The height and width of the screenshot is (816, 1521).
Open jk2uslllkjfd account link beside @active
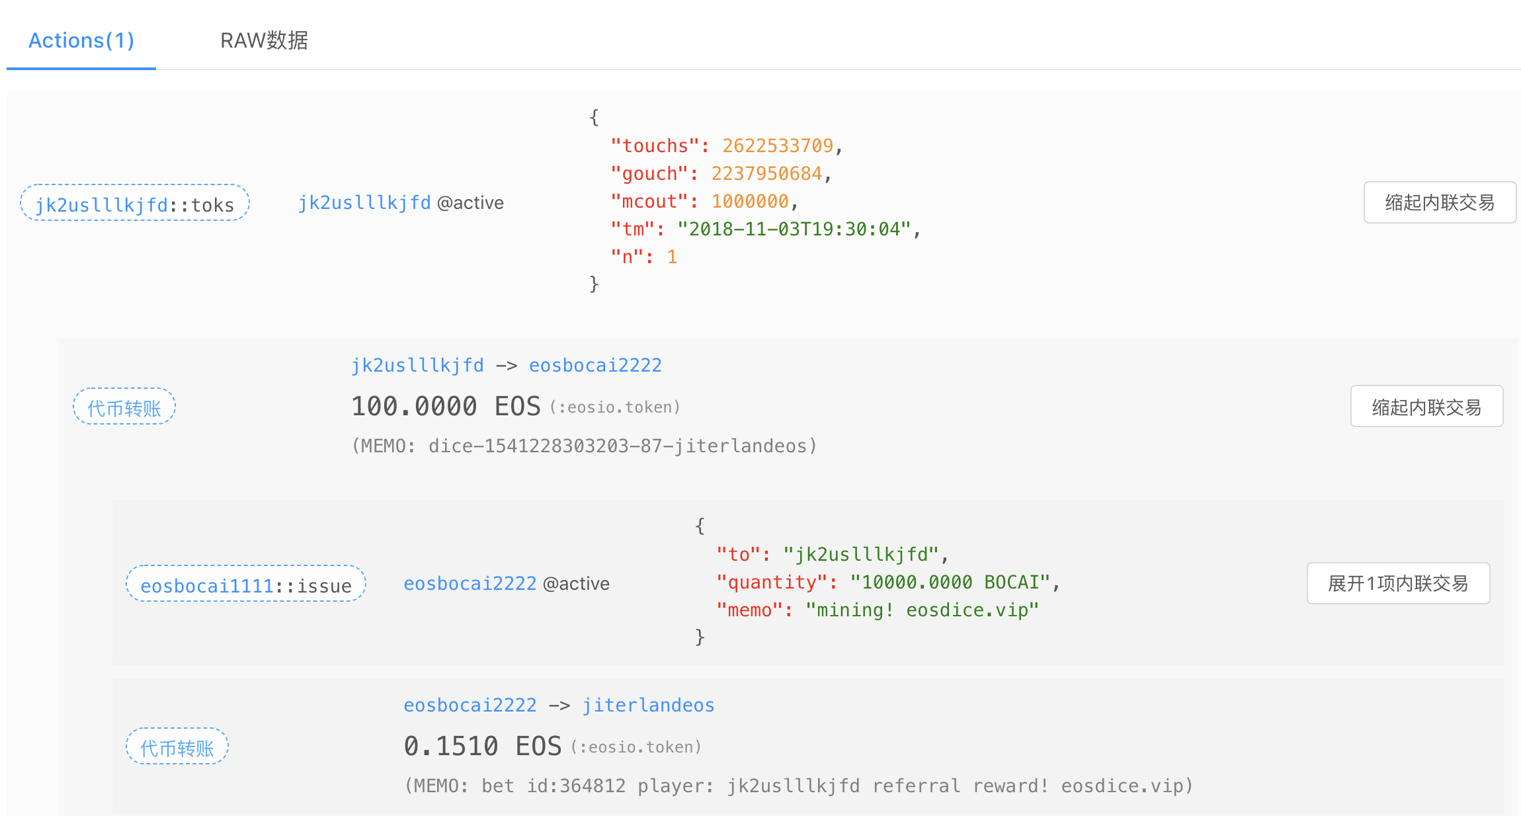[x=364, y=203]
